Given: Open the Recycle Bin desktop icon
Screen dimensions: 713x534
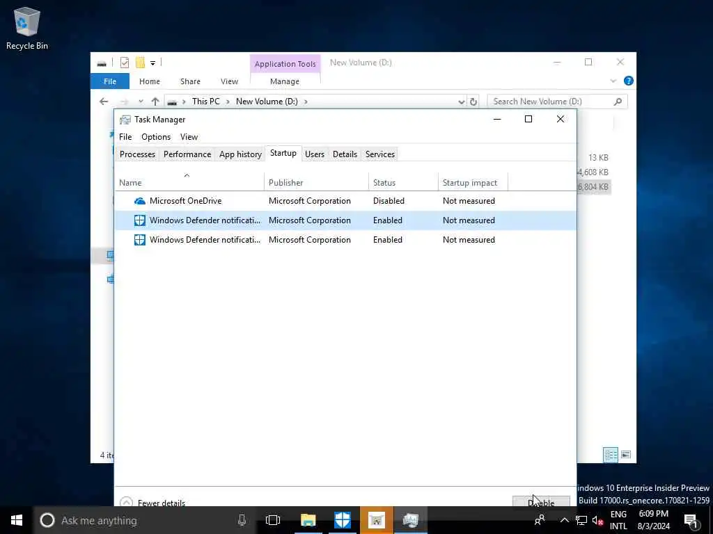Looking at the screenshot, I should coord(27,28).
